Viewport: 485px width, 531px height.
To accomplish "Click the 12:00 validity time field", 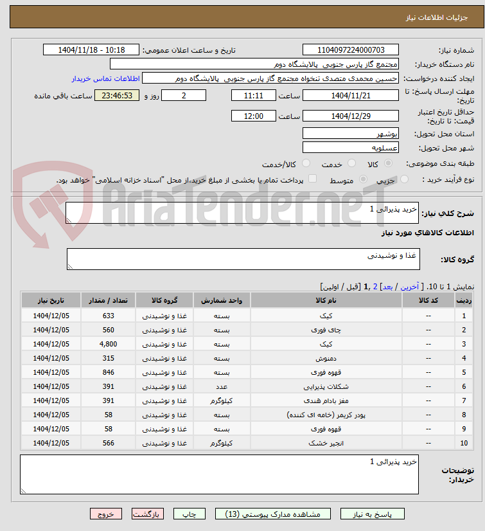I will point(254,116).
